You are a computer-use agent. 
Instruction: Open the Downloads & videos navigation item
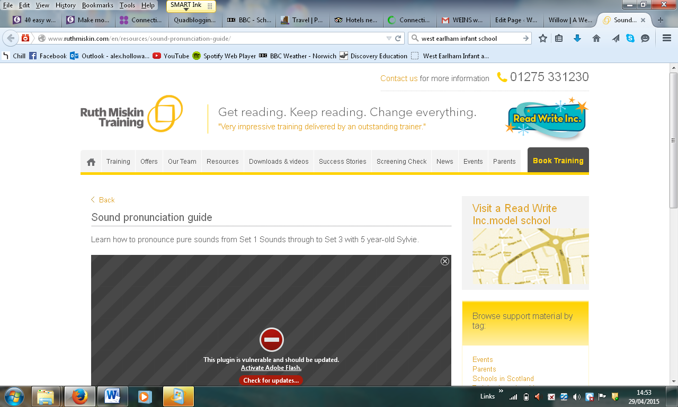pyautogui.click(x=279, y=162)
